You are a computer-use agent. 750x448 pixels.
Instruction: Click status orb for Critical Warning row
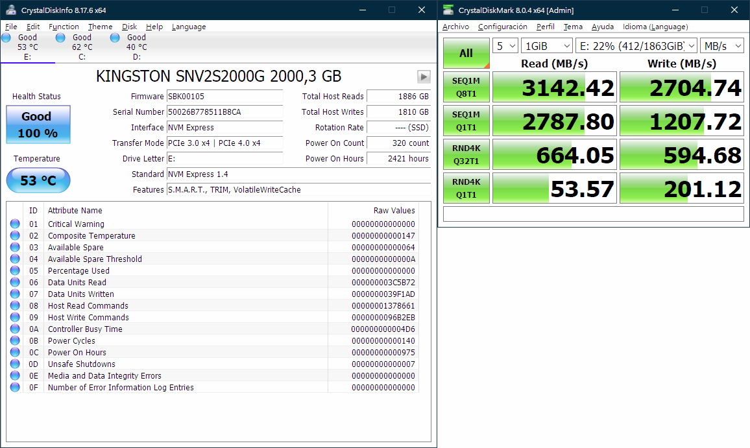15,224
